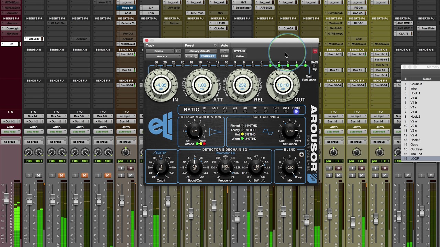Viewport: 440px width, 247px height.
Task: Click the minus previous preset button
Action: tap(187, 56)
